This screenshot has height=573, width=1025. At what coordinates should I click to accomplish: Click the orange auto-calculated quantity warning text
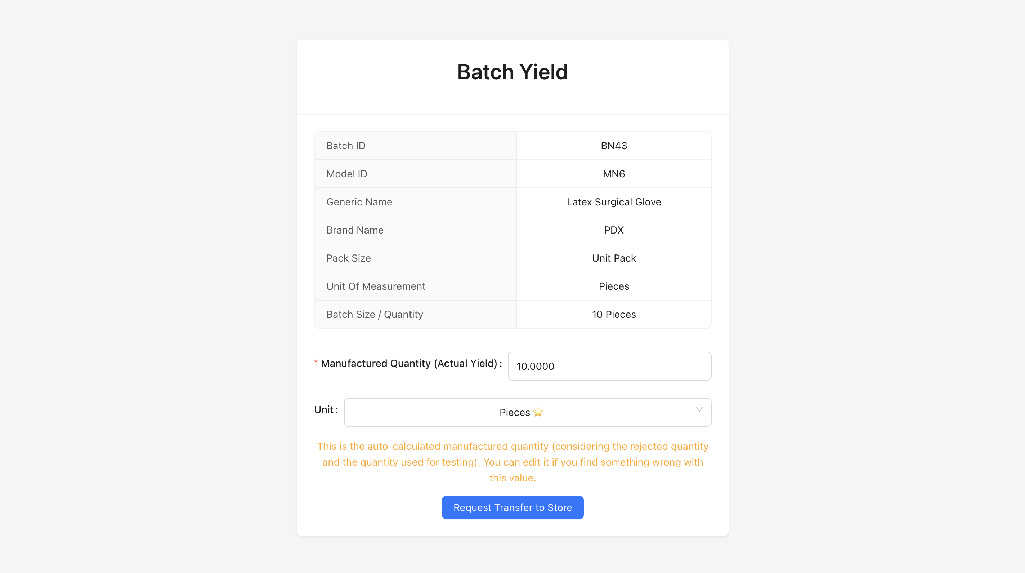tap(512, 462)
